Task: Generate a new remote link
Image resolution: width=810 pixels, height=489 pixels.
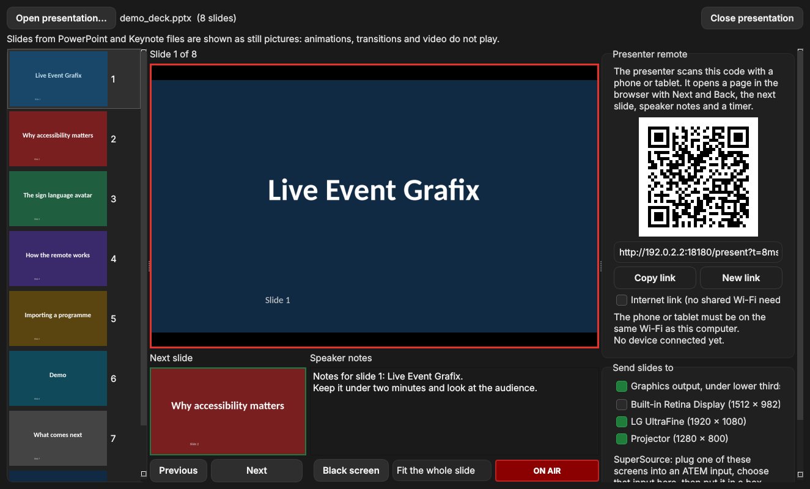Action: click(x=741, y=278)
